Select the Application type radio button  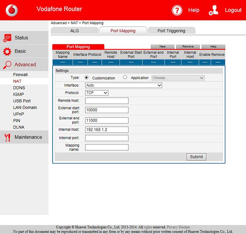point(125,77)
